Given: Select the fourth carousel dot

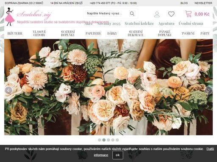Looking at the screenshot, I should tap(113, 140).
